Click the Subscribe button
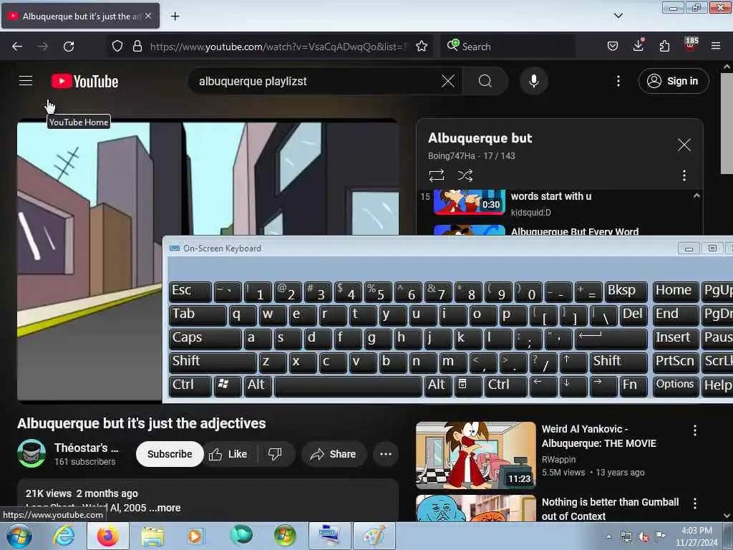The width and height of the screenshot is (733, 550). point(170,454)
